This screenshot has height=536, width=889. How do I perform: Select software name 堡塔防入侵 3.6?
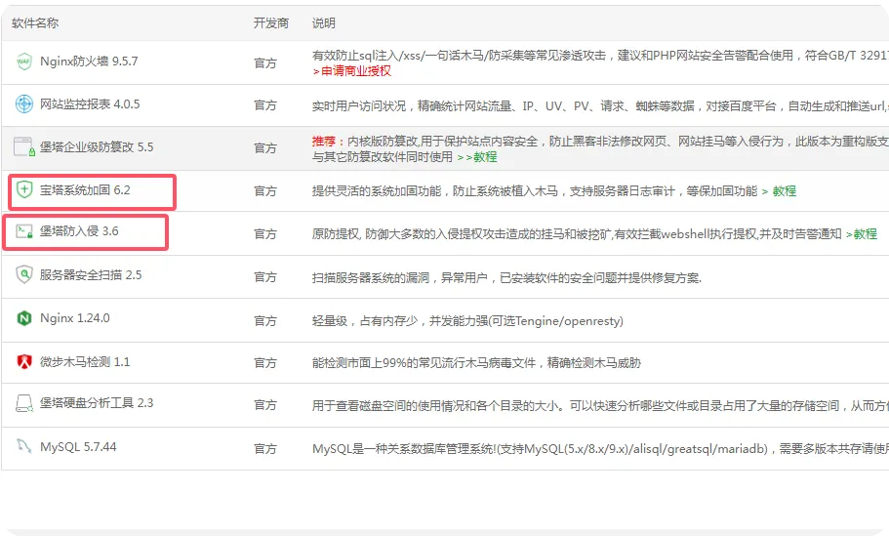coord(79,230)
